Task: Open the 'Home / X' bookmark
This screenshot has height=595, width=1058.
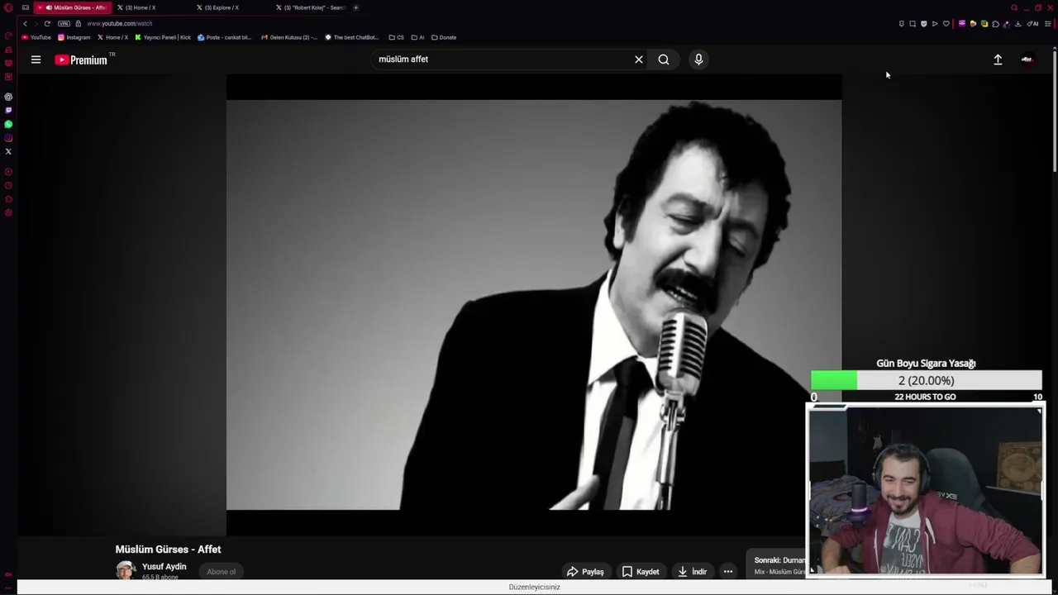Action: [x=112, y=37]
